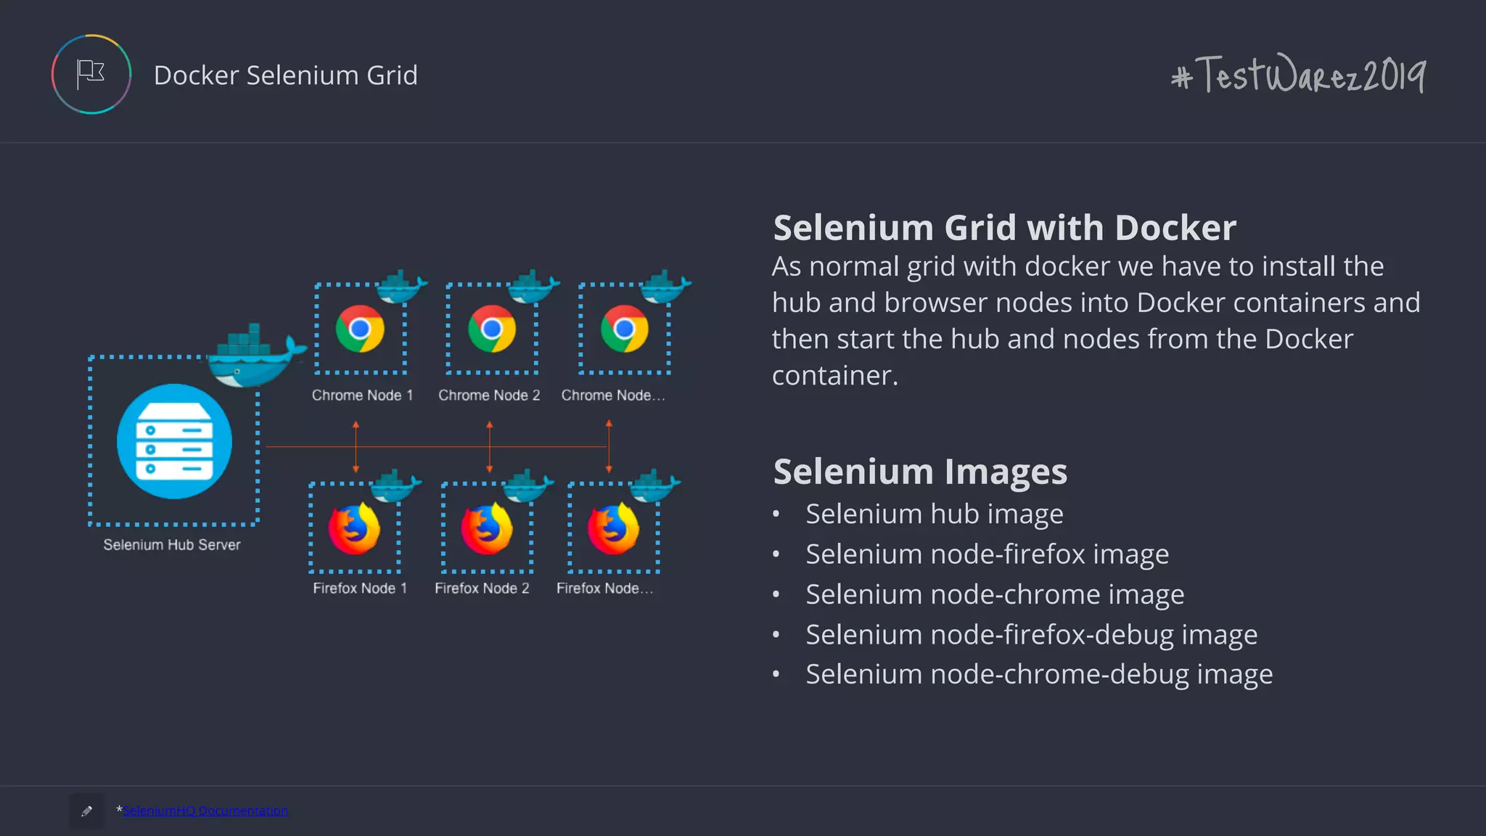Click the Docker whale on Firefox Node 2
1486x836 pixels.
pos(528,485)
